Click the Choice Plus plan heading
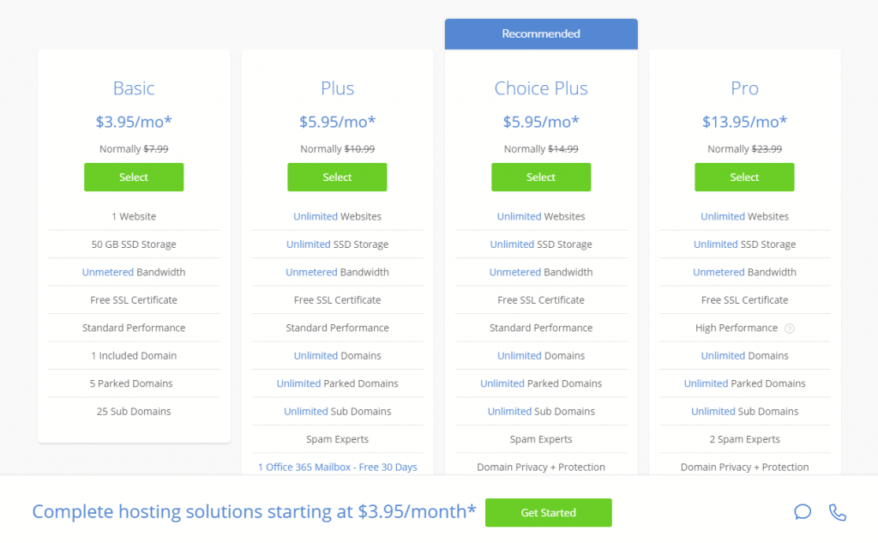The height and width of the screenshot is (543, 878). point(541,88)
